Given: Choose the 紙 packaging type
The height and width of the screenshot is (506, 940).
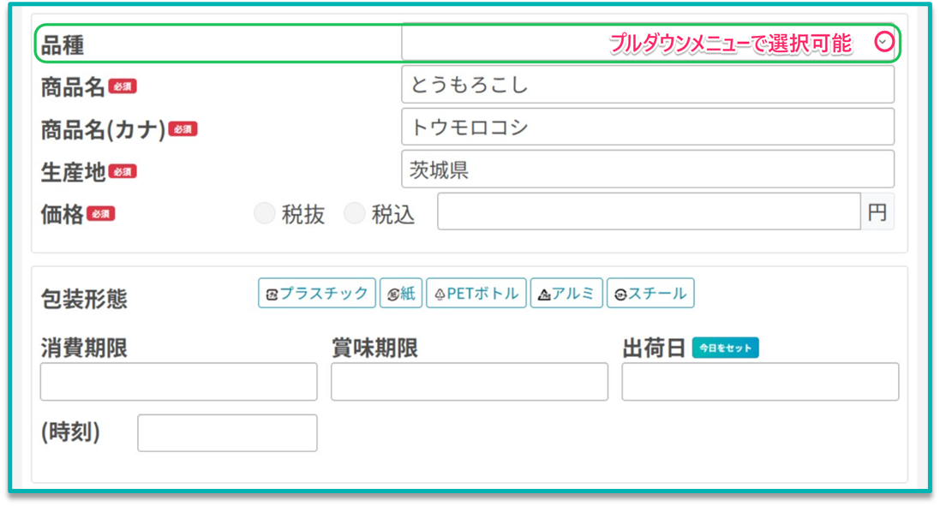Looking at the screenshot, I should point(401,294).
